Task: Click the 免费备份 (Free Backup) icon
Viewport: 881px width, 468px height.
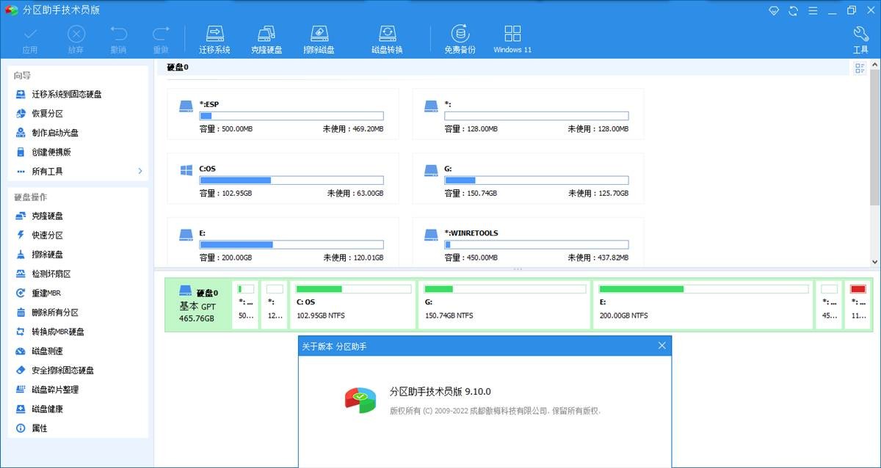Action: [460, 39]
